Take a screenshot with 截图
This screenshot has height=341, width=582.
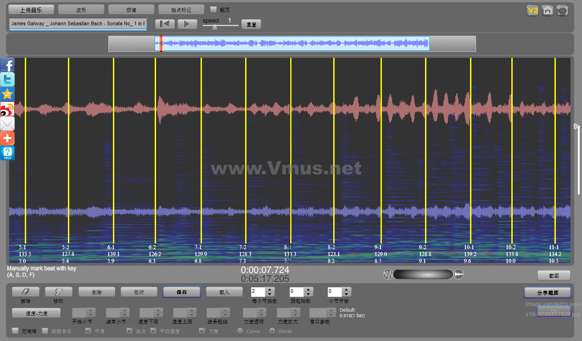[554, 275]
